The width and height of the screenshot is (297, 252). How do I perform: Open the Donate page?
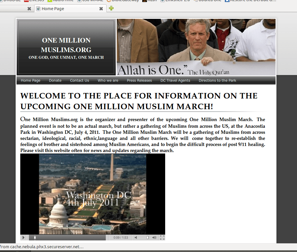tap(55, 81)
